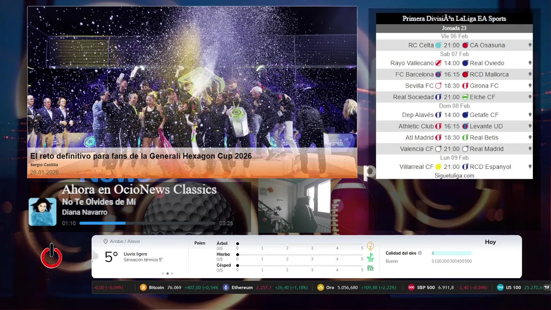Viewport: 551px width, 310px height.
Task: Click the Ethereum icon in ticker
Action: [x=226, y=288]
